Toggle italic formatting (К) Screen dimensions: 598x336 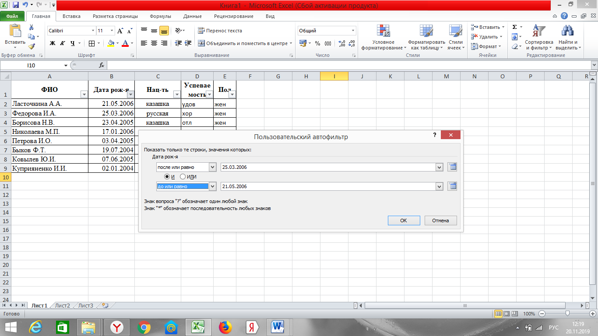62,43
